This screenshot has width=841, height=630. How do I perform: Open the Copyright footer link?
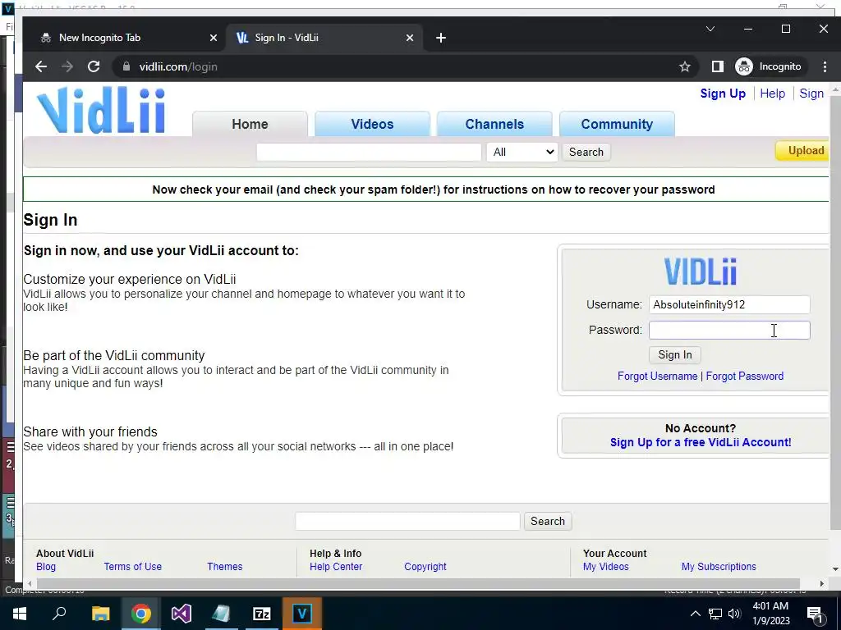(425, 567)
